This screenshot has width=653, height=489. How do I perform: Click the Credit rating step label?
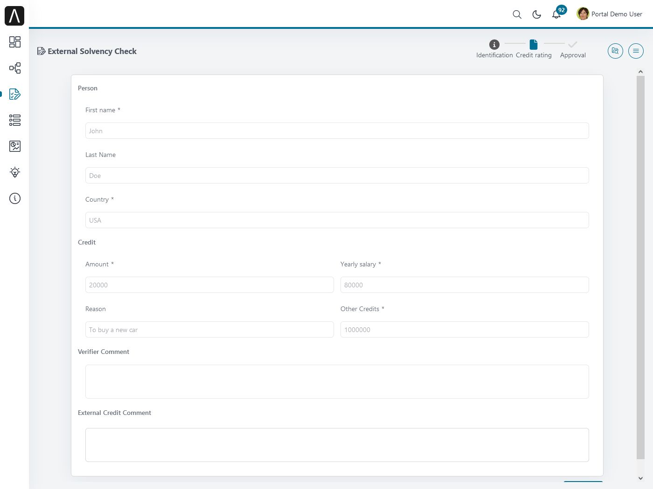point(534,55)
